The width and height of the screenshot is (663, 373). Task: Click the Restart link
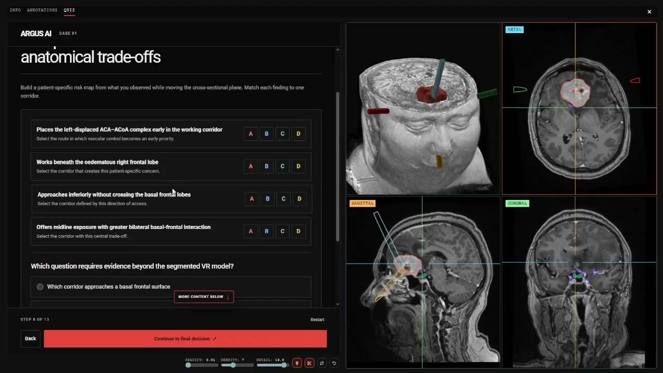tap(318, 320)
